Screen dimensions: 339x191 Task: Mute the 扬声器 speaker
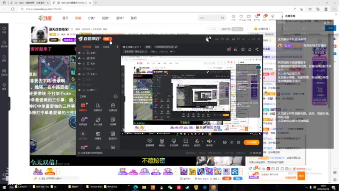click(x=209, y=141)
